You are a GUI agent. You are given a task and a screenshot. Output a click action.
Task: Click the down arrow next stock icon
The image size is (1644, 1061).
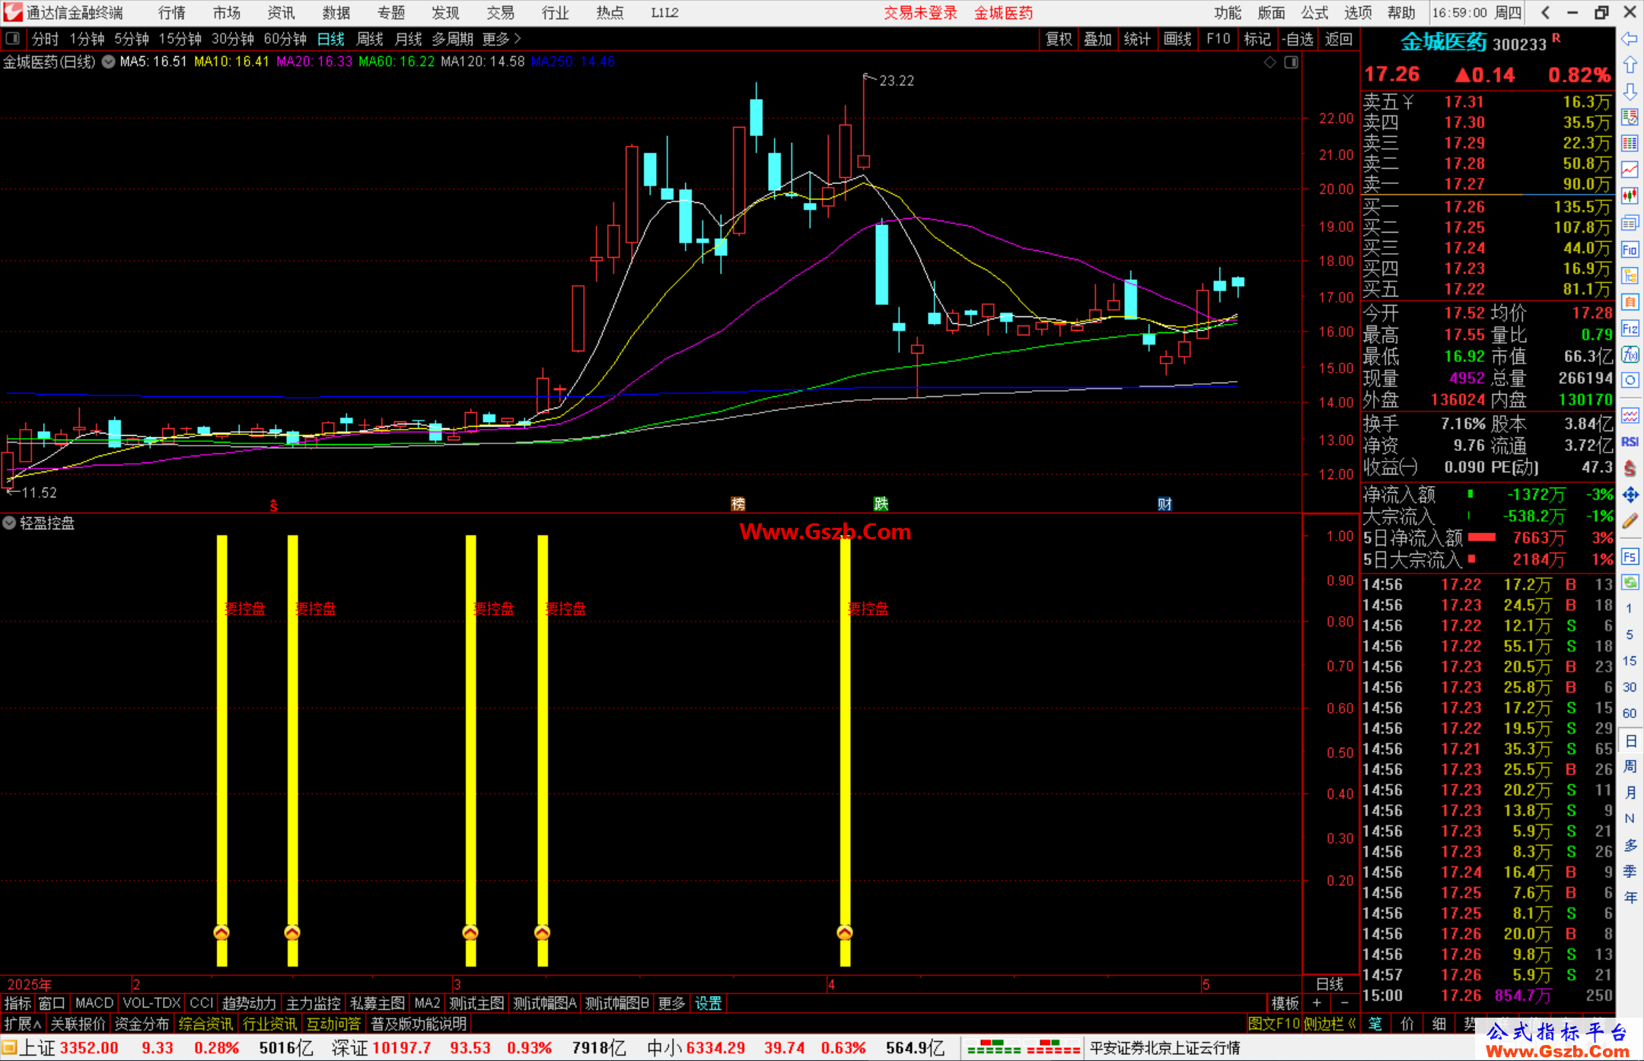click(1630, 91)
